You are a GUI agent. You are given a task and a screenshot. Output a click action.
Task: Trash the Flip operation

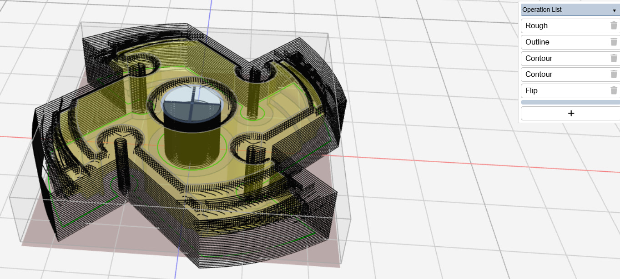[x=614, y=90]
